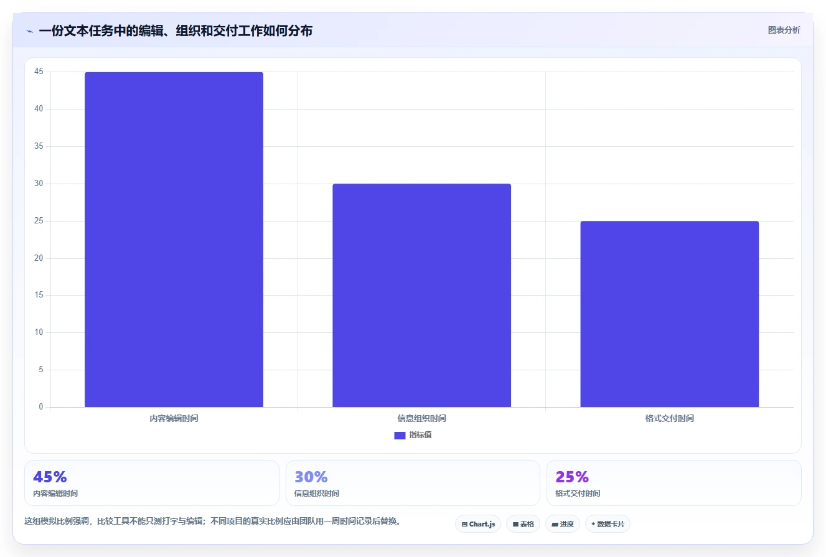This screenshot has height=557, width=826.
Task: Click the 指标值 legend text
Action: (x=420, y=435)
